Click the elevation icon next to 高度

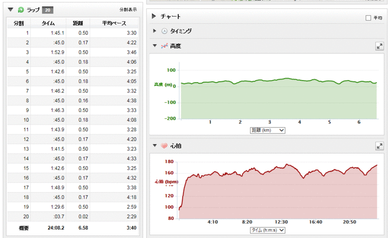(x=164, y=46)
